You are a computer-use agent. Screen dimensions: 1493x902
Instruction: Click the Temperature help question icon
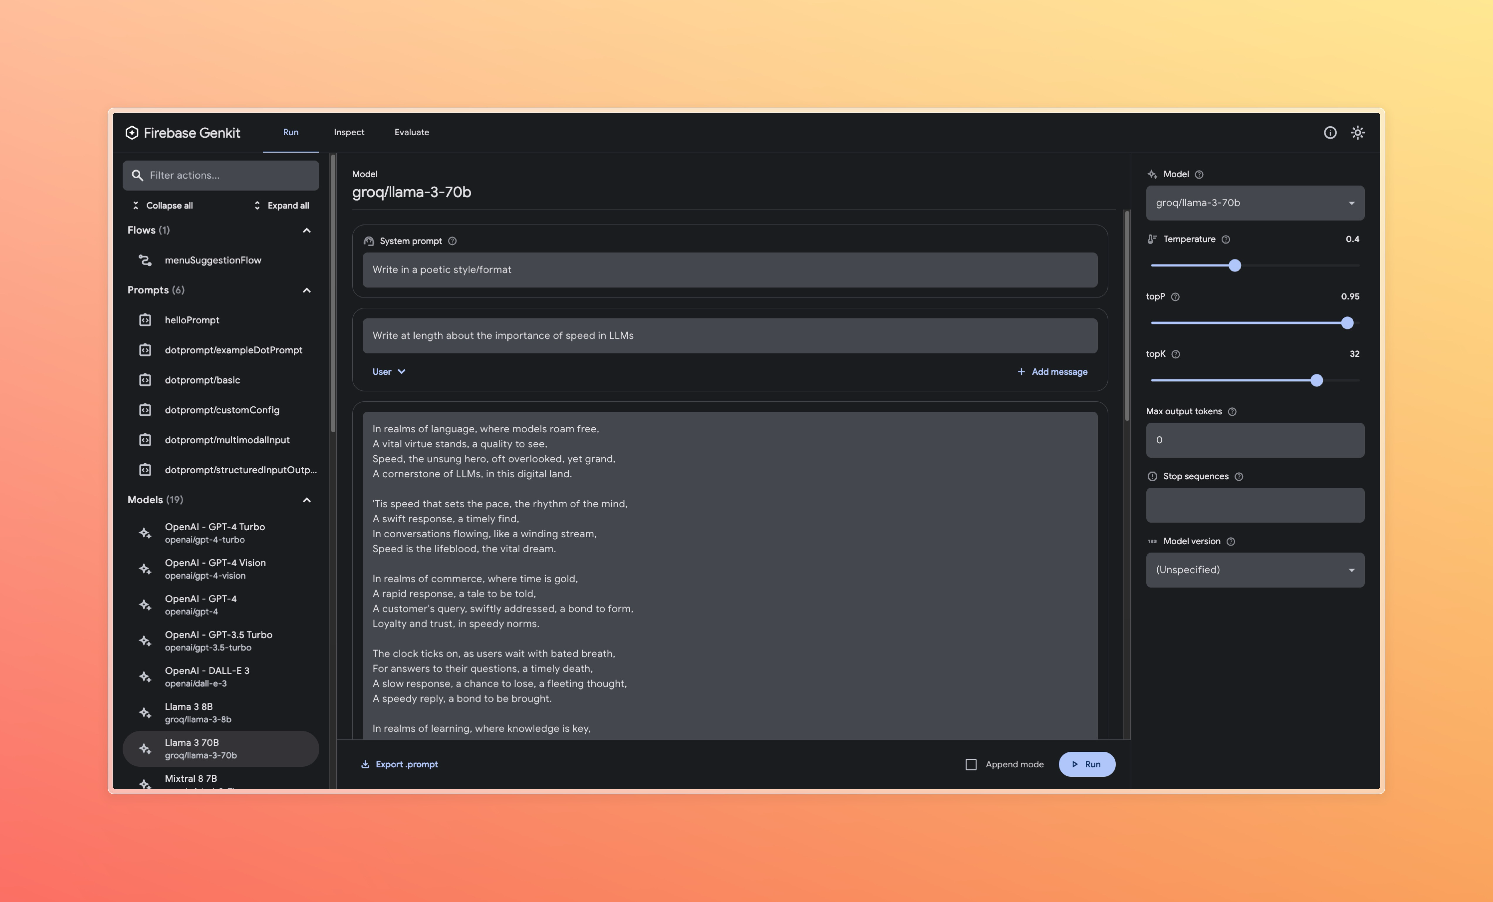pyautogui.click(x=1225, y=239)
